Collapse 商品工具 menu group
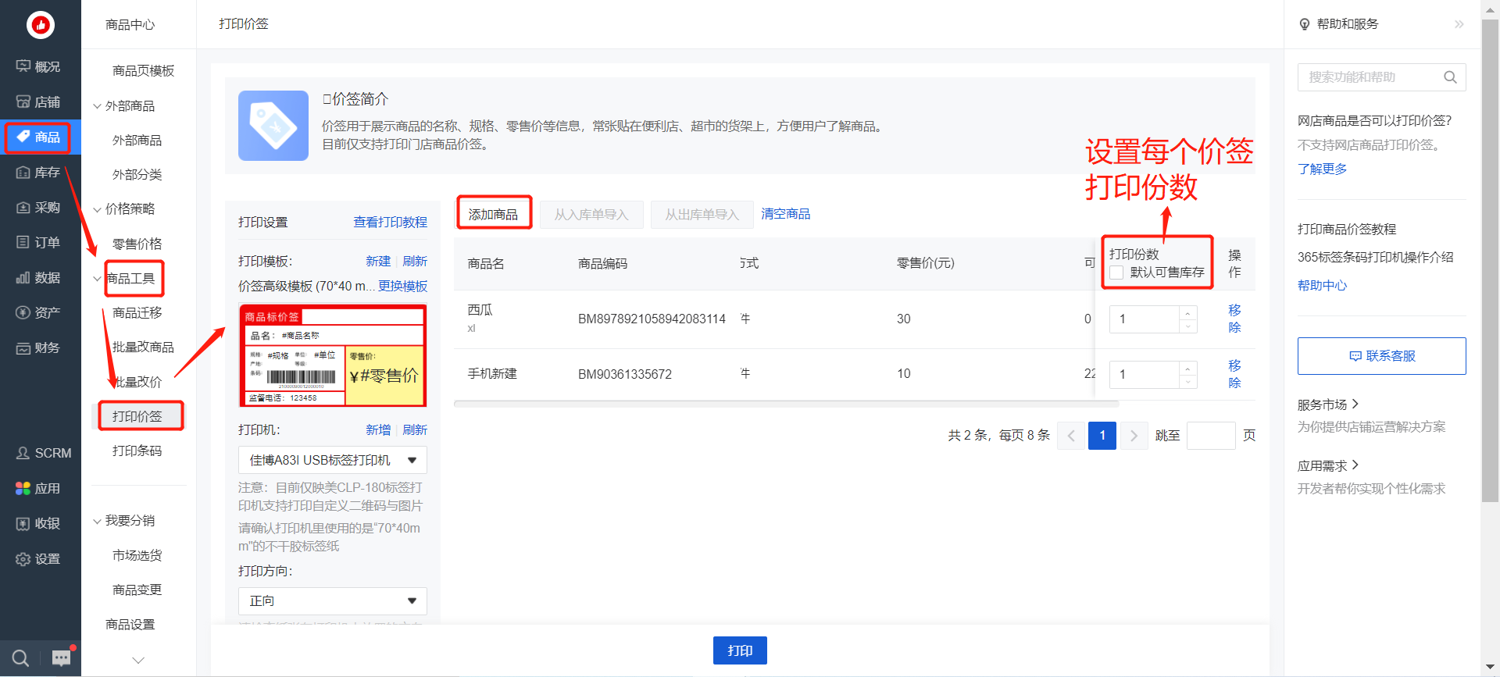Screen dimensions: 1500x677 [x=98, y=279]
